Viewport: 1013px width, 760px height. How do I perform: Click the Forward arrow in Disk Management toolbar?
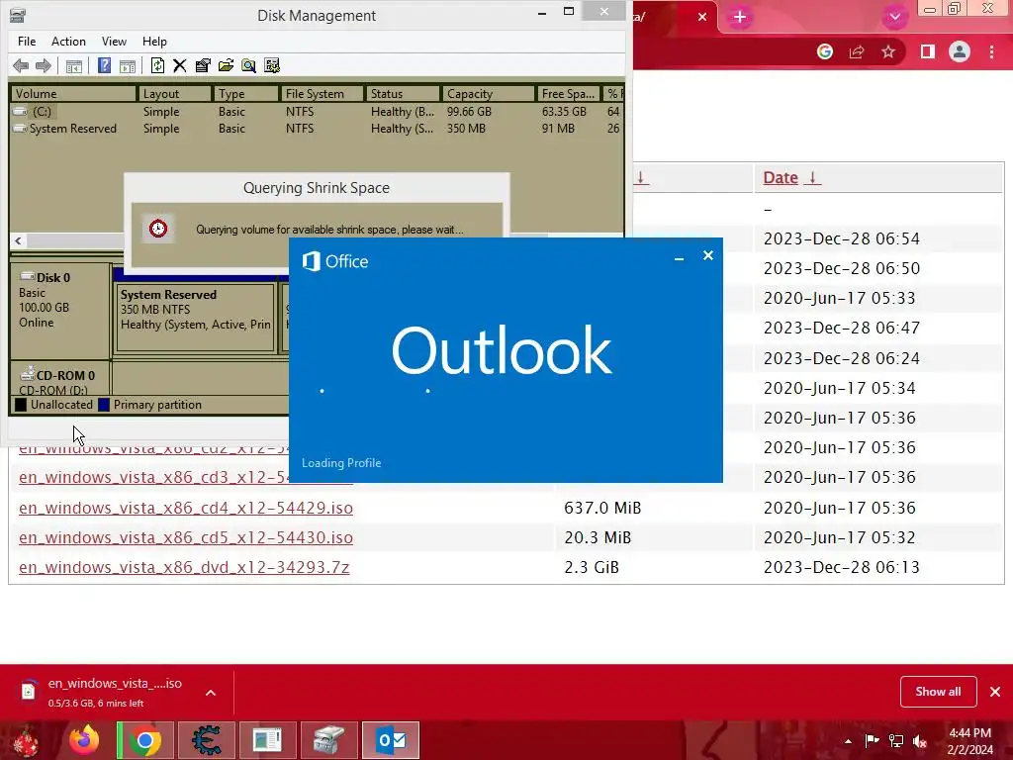click(43, 65)
